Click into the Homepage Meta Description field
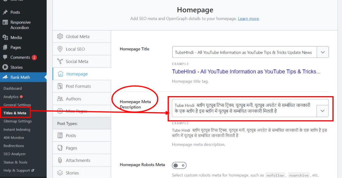Screen dimensions: 342x178 pyautogui.click(x=244, y=108)
